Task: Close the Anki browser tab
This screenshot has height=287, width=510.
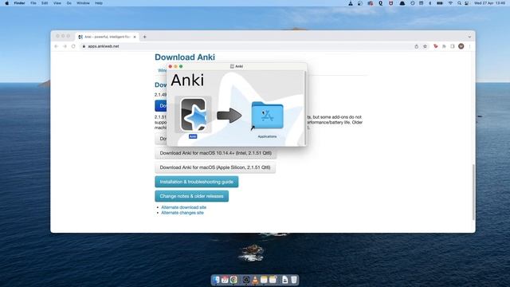Action: tap(135, 37)
